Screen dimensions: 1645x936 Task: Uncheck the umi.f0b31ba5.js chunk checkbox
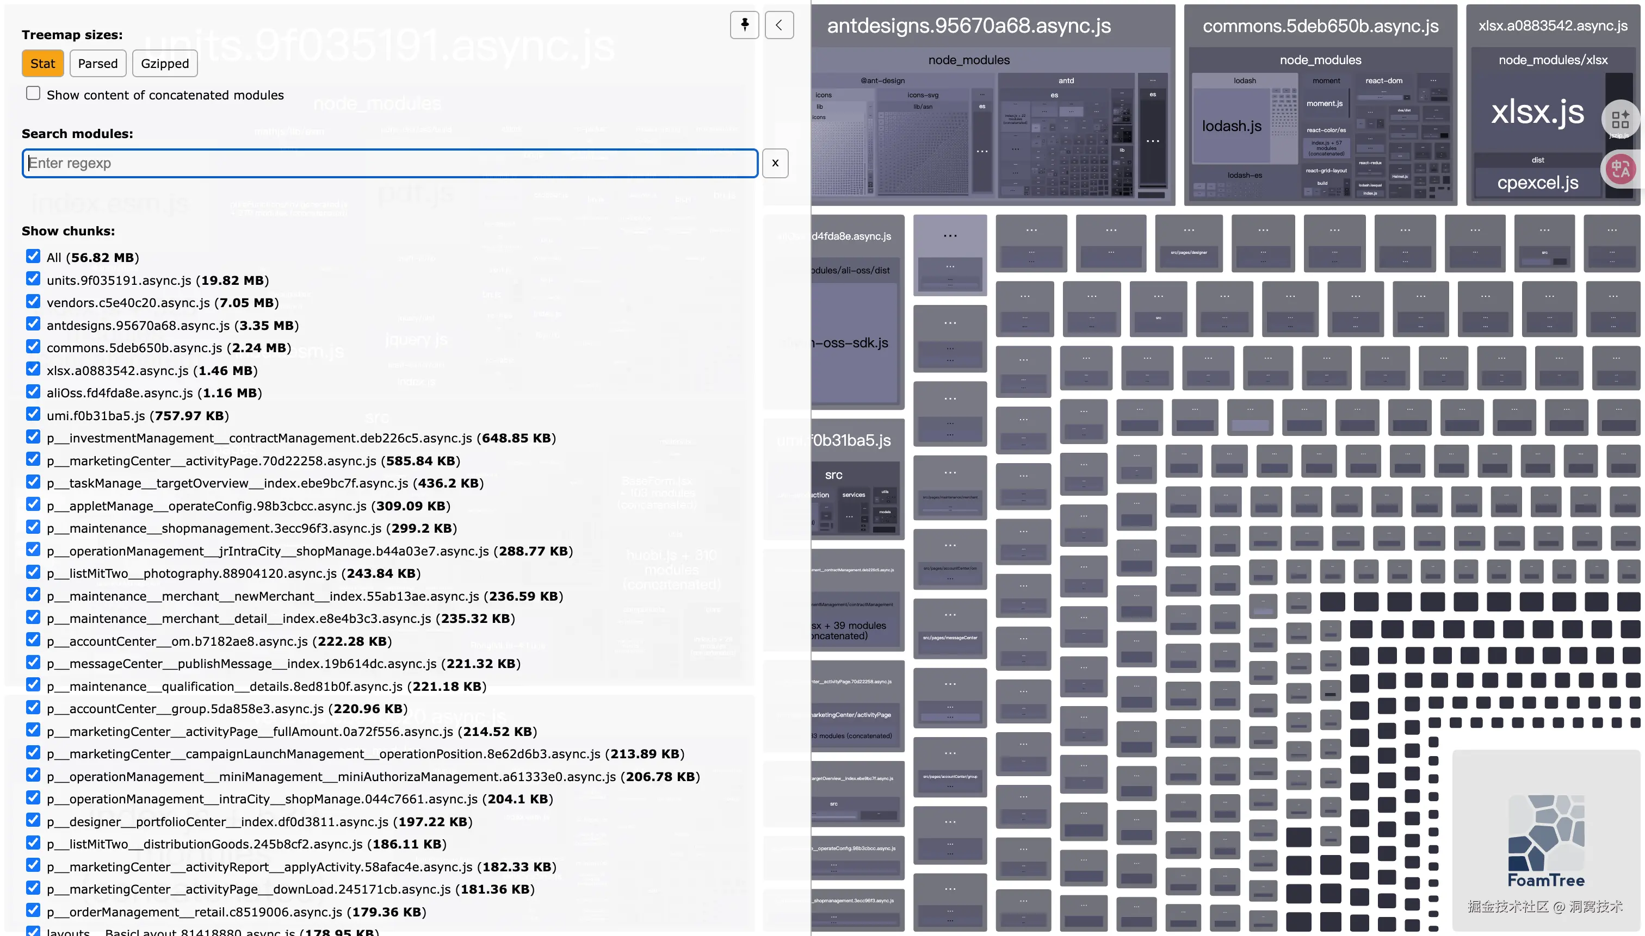[33, 414]
